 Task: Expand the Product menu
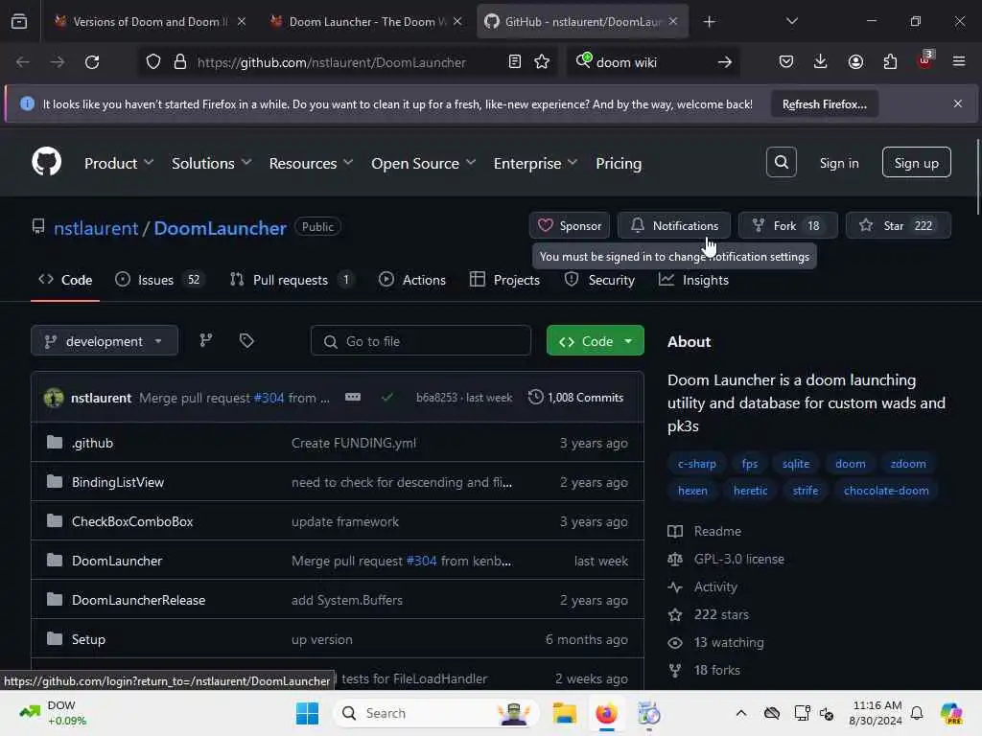click(119, 163)
